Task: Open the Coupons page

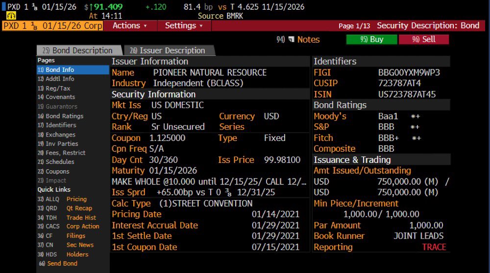Action: click(53, 172)
